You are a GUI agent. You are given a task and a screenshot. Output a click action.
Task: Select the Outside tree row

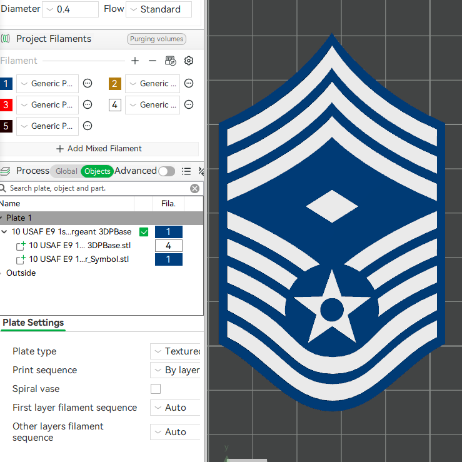click(21, 273)
